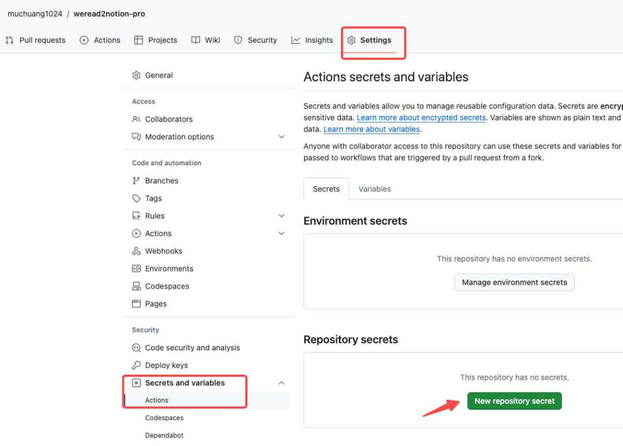Image resolution: width=623 pixels, height=446 pixels.
Task: Select the Settings tab
Action: (x=369, y=40)
